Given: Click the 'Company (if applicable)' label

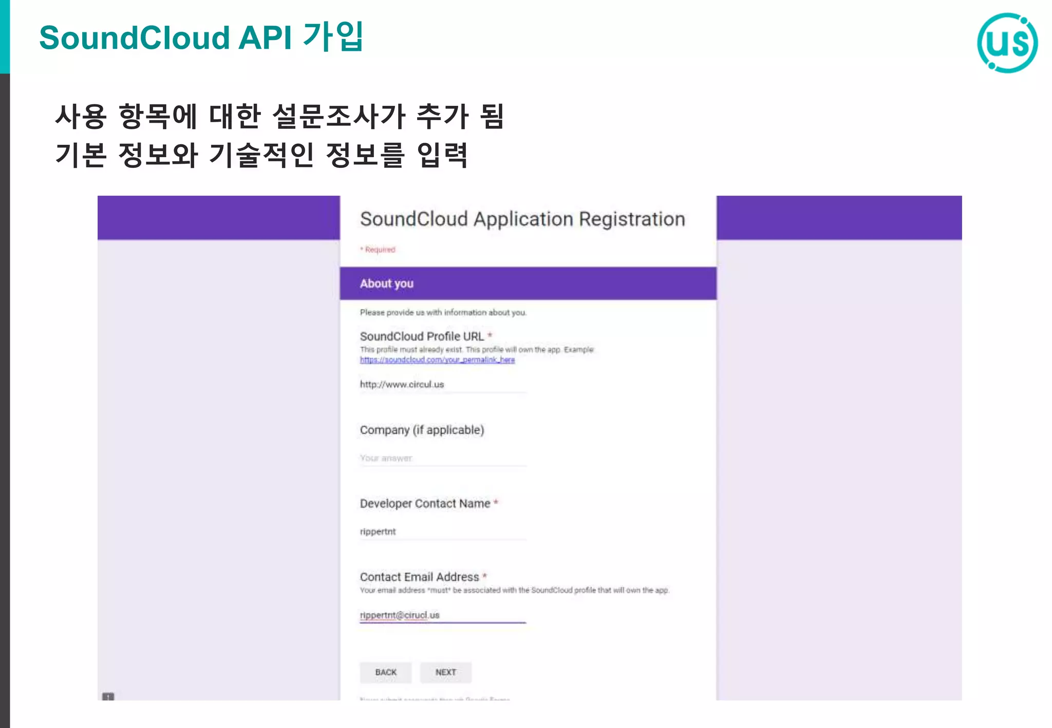Looking at the screenshot, I should click(x=422, y=430).
